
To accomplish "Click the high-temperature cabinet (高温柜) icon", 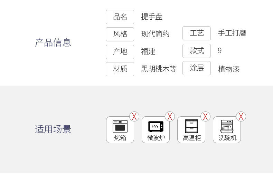I will pos(191,126).
